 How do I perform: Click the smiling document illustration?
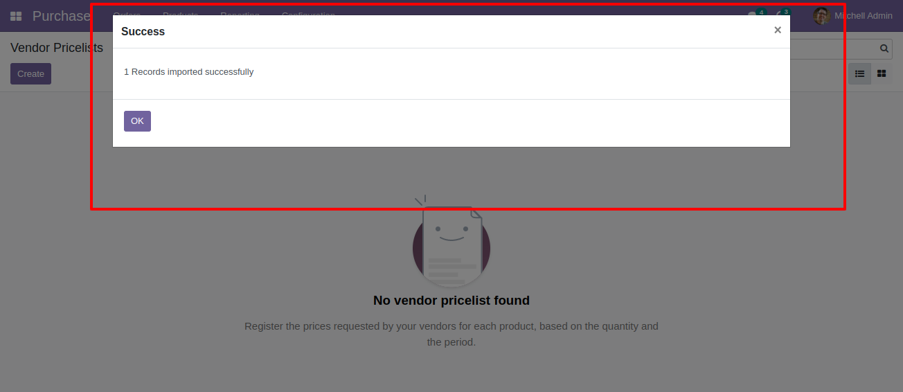(452, 242)
